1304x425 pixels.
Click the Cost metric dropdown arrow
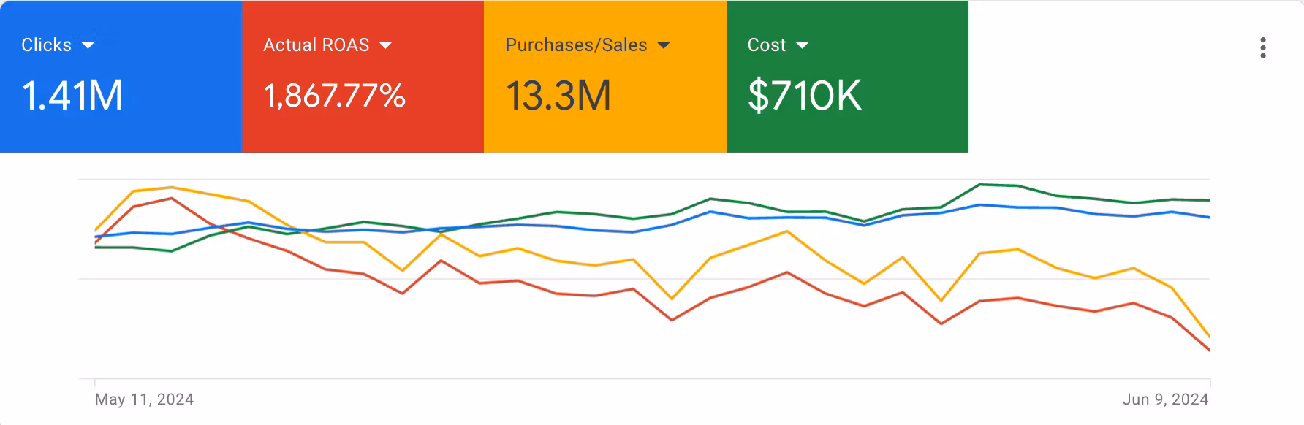[802, 45]
